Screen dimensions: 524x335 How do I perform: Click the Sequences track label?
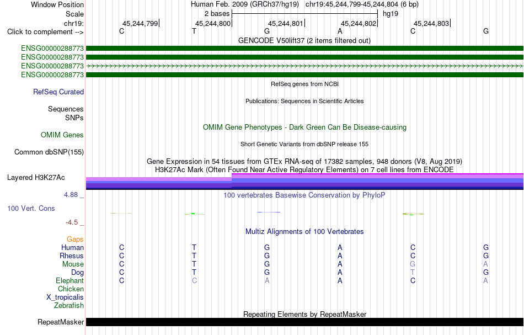click(x=66, y=109)
